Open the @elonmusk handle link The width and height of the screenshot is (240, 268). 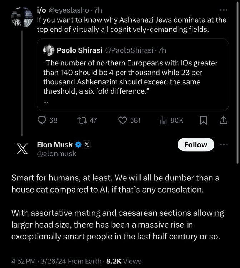57,154
